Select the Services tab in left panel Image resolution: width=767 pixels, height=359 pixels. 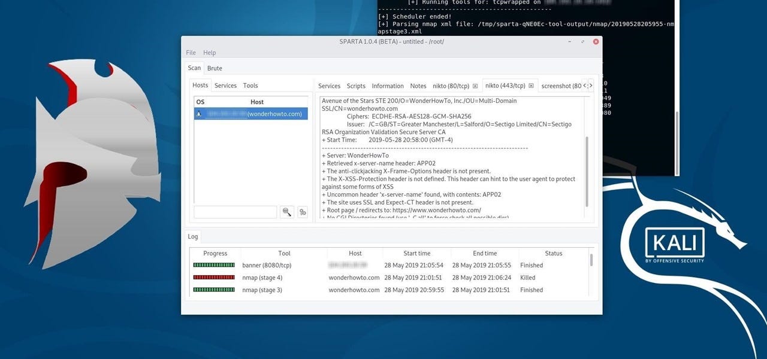click(225, 86)
